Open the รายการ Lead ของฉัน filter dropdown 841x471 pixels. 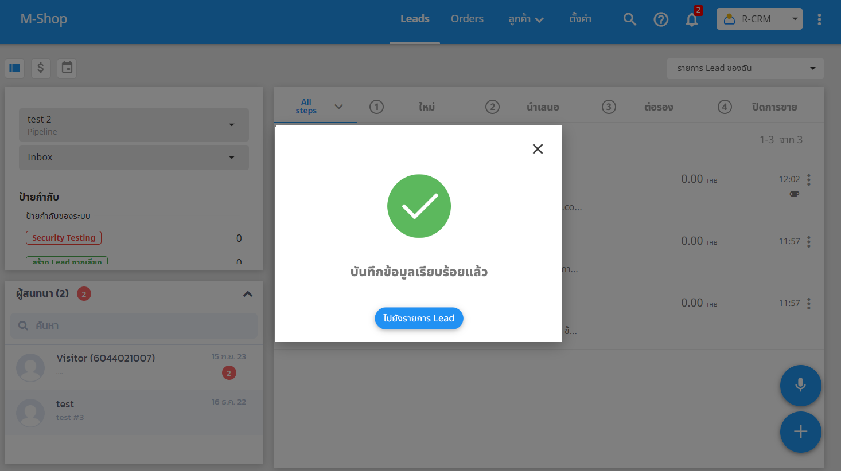point(745,68)
